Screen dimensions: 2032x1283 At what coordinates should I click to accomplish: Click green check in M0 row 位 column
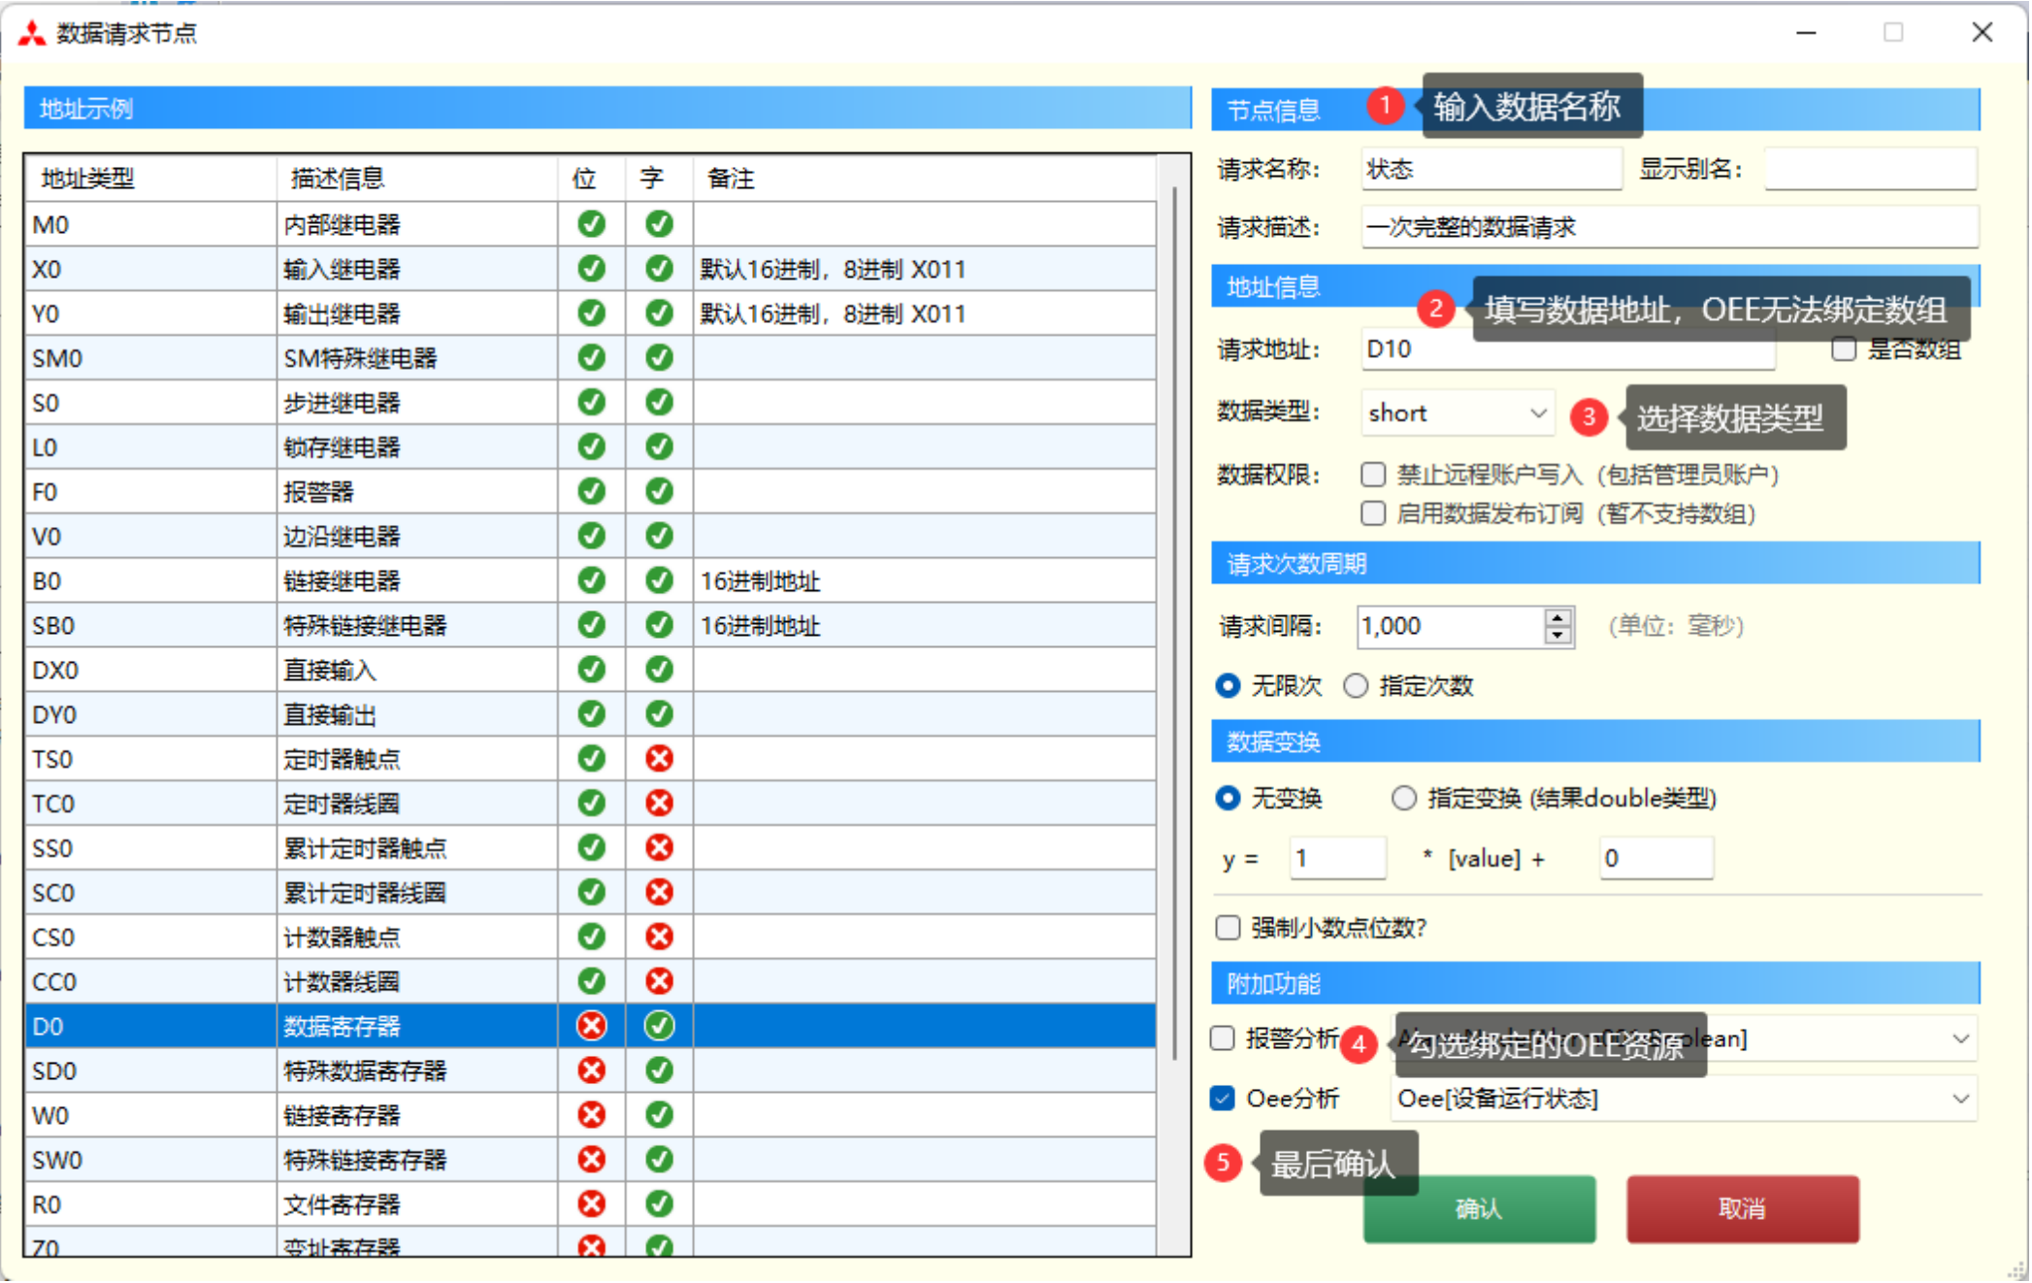[592, 224]
